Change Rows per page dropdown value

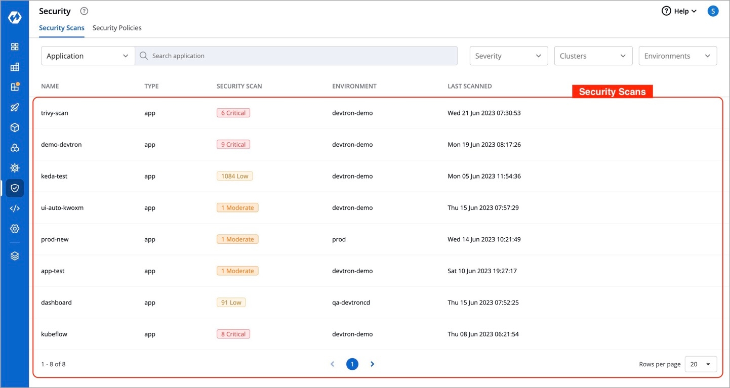click(700, 364)
